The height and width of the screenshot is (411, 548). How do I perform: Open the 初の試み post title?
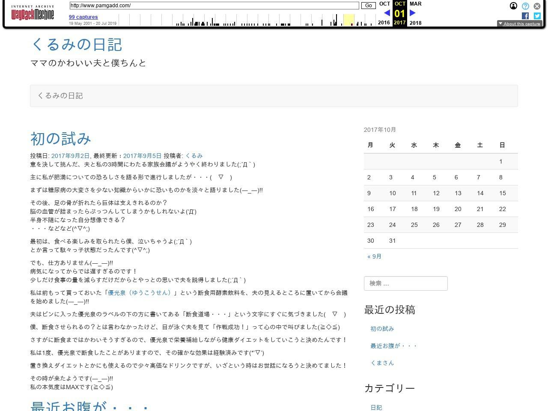pyautogui.click(x=61, y=139)
